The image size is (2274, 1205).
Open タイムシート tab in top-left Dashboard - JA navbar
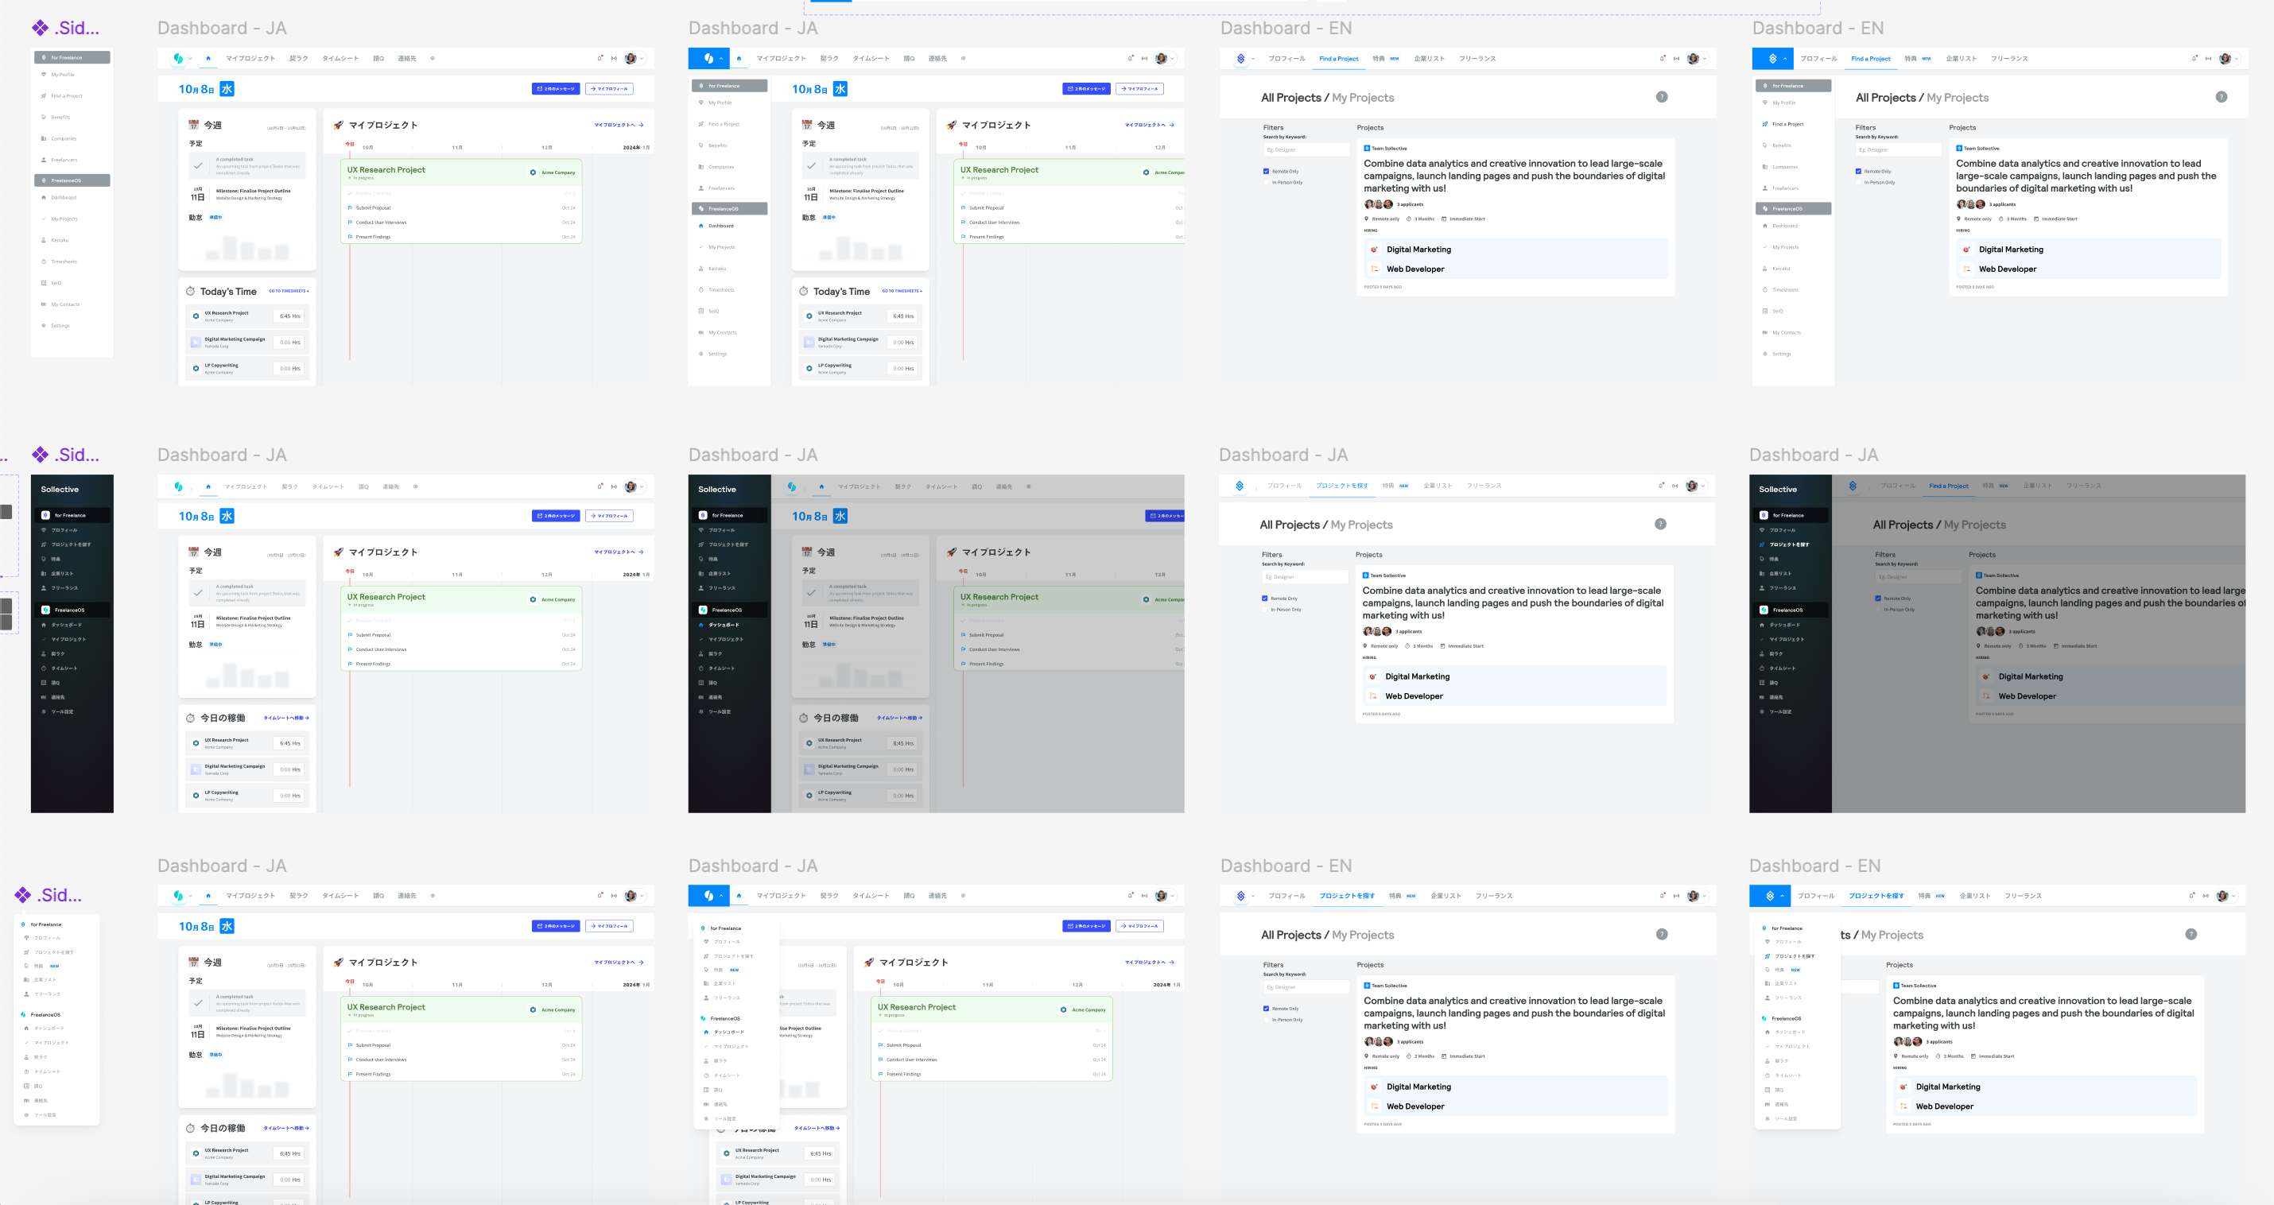click(x=340, y=58)
